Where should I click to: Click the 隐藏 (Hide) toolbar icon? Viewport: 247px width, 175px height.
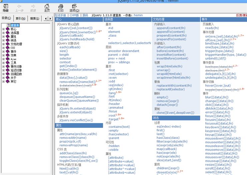pos(6,7)
